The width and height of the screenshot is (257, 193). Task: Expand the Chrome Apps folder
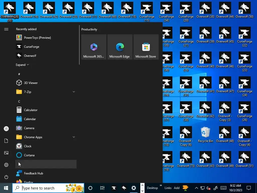point(46,137)
